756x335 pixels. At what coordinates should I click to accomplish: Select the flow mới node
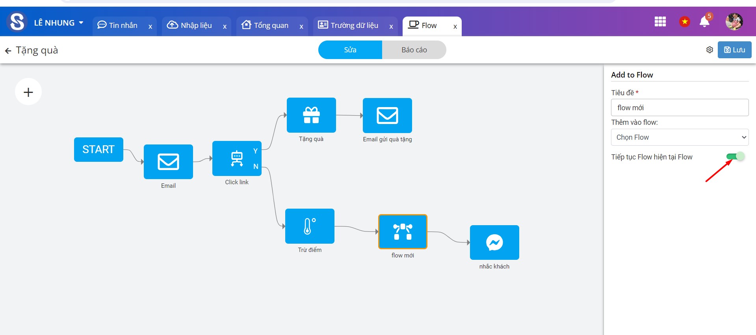pyautogui.click(x=403, y=231)
